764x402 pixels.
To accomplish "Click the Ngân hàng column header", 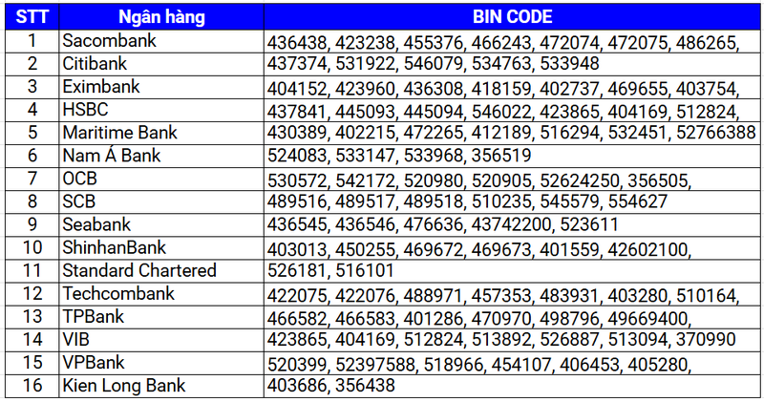I will (x=161, y=16).
